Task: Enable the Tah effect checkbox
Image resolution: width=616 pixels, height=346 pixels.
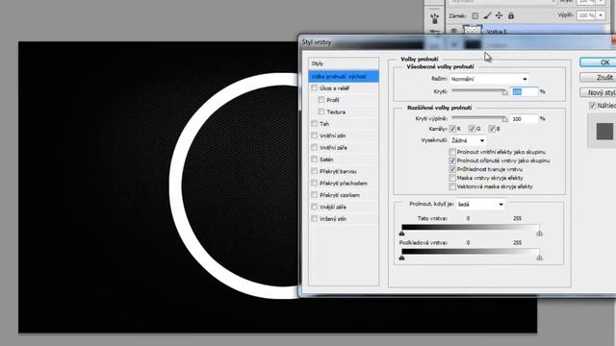Action: pos(315,124)
